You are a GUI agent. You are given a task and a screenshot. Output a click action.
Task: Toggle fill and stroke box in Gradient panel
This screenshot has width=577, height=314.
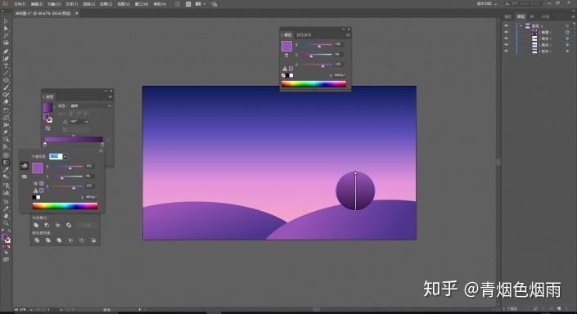coord(47,118)
